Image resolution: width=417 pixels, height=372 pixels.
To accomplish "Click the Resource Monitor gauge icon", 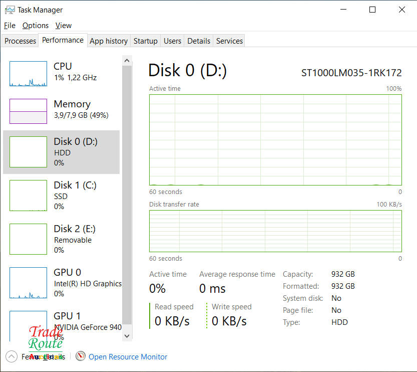I will coord(81,356).
